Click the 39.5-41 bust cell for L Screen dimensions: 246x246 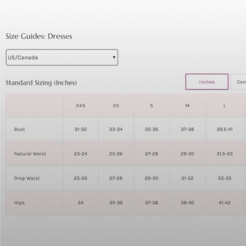(224, 129)
